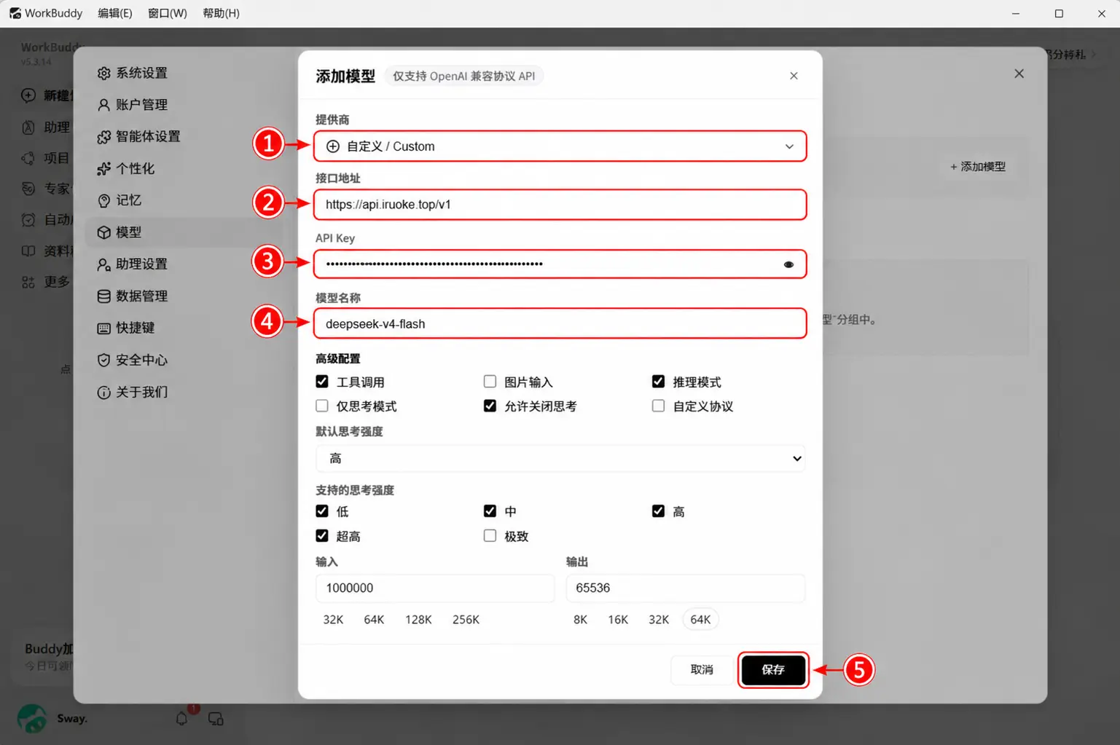The height and width of the screenshot is (745, 1120).
Task: Open the 默认思考强度 dropdown
Action: click(560, 458)
